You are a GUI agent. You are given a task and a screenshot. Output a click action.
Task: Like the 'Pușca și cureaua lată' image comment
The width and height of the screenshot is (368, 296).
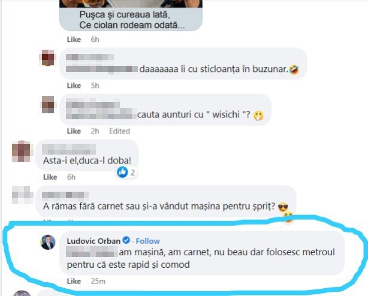coord(74,40)
